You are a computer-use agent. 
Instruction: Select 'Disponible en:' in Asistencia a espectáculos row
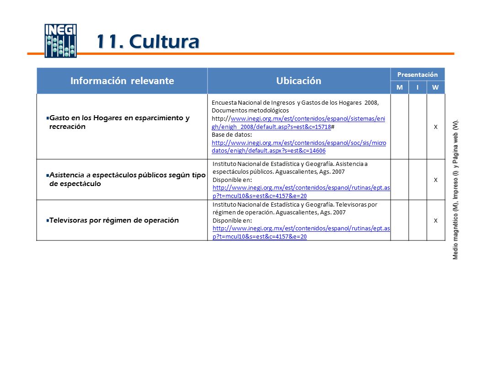click(x=232, y=180)
